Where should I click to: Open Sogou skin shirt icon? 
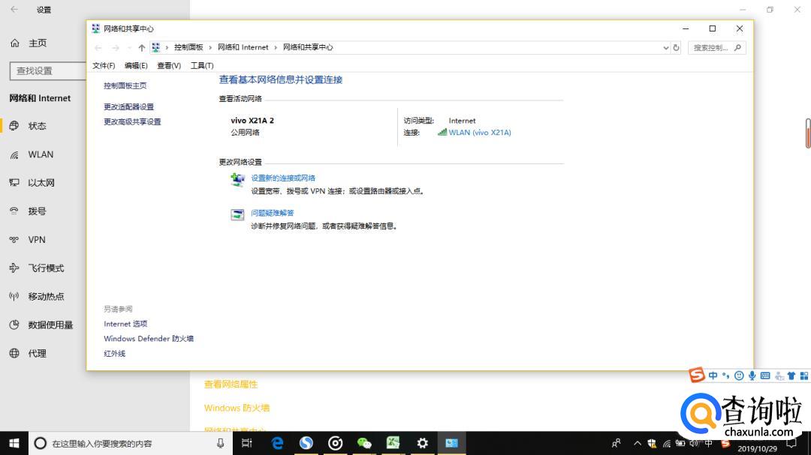click(x=791, y=376)
